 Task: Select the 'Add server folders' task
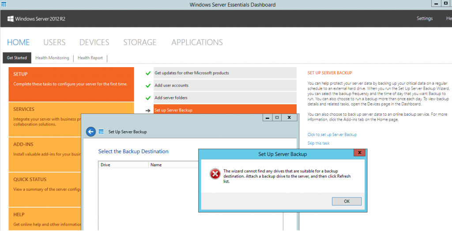pyautogui.click(x=225, y=98)
